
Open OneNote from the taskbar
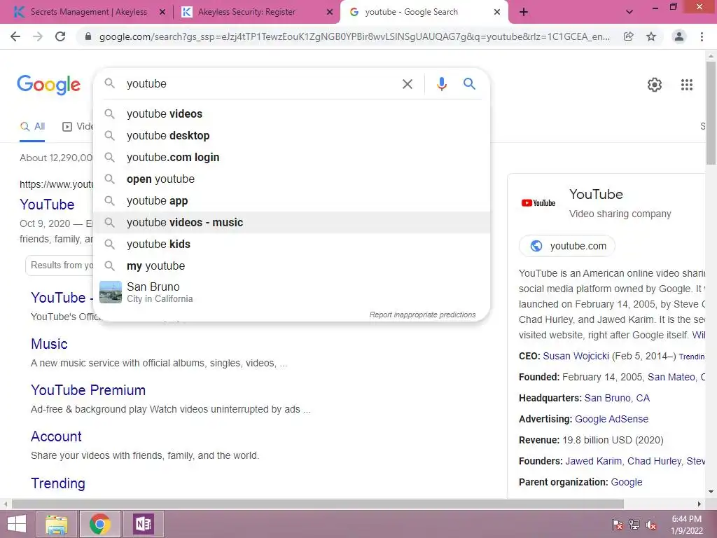coord(143,524)
